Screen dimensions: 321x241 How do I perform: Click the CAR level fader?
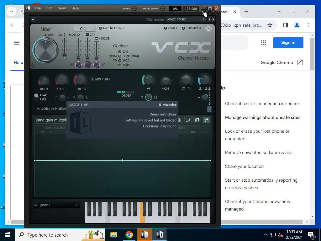pos(87,49)
